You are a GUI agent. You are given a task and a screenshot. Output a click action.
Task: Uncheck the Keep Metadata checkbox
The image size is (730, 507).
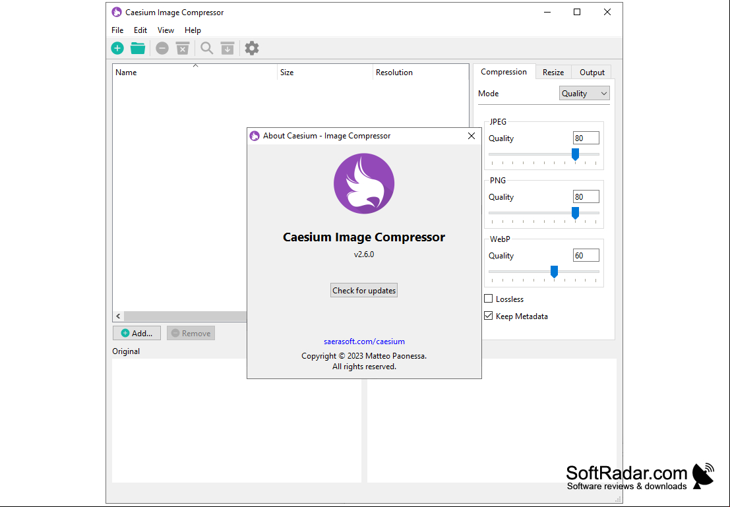click(489, 316)
